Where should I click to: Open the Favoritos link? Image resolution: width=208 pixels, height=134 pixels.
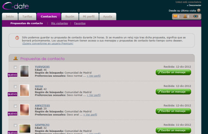[80, 23]
